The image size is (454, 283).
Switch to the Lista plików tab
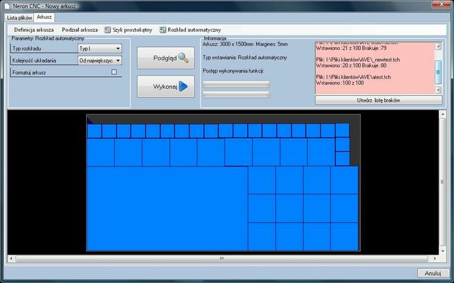tap(19, 17)
